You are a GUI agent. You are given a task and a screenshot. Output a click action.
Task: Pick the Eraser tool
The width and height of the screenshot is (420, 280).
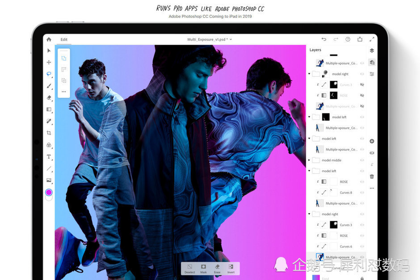49,98
